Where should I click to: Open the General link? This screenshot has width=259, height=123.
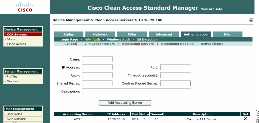[x=71, y=44]
